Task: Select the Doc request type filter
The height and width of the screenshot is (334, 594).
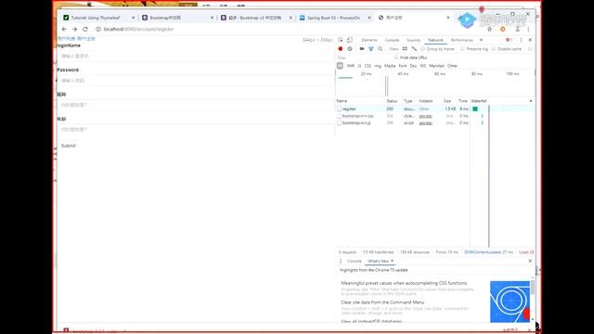Action: 413,66
